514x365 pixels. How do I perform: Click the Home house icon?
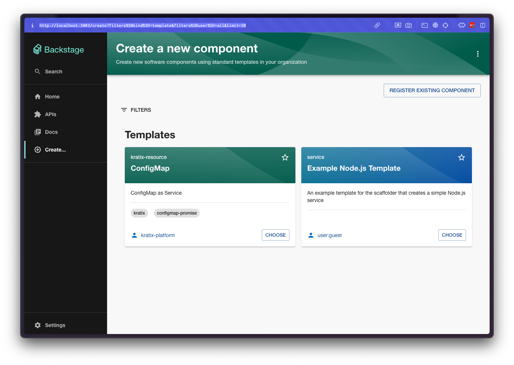(x=38, y=97)
